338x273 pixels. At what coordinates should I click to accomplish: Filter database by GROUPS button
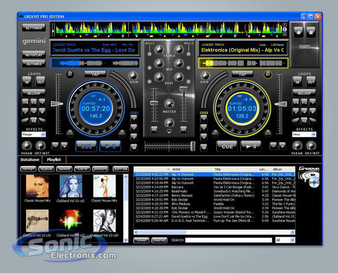pyautogui.click(x=100, y=169)
